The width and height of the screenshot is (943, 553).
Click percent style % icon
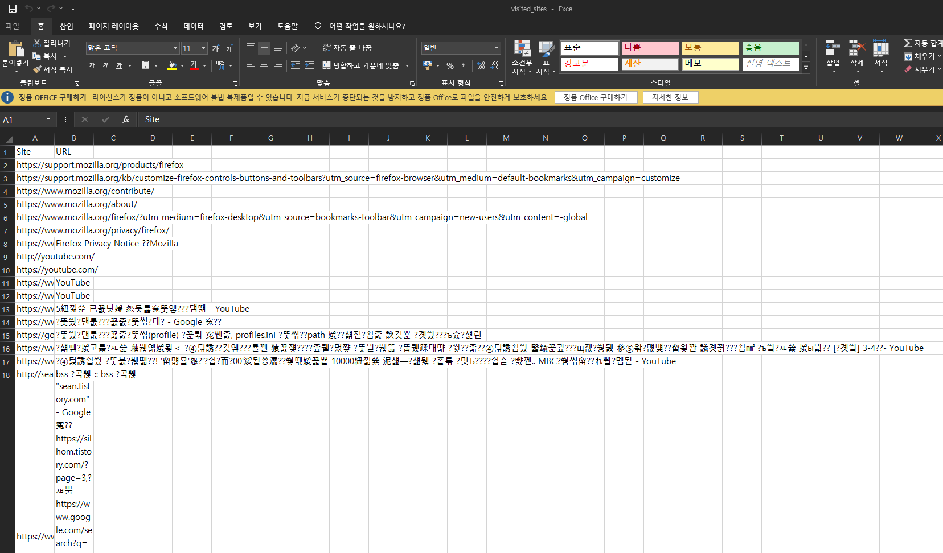pyautogui.click(x=450, y=65)
